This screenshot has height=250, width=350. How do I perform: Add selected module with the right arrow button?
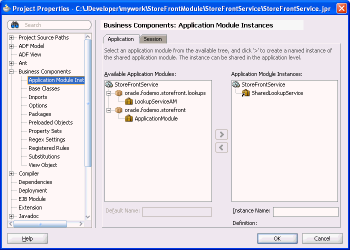pyautogui.click(x=221, y=134)
